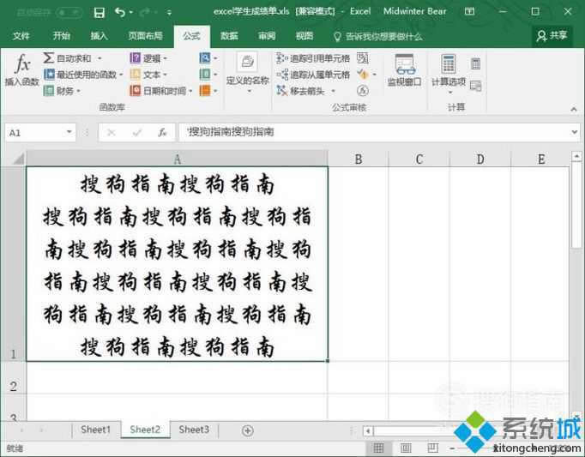Screen dimensions: 585x457
Task: Switch to Page Layout view icon
Action: pos(406,448)
